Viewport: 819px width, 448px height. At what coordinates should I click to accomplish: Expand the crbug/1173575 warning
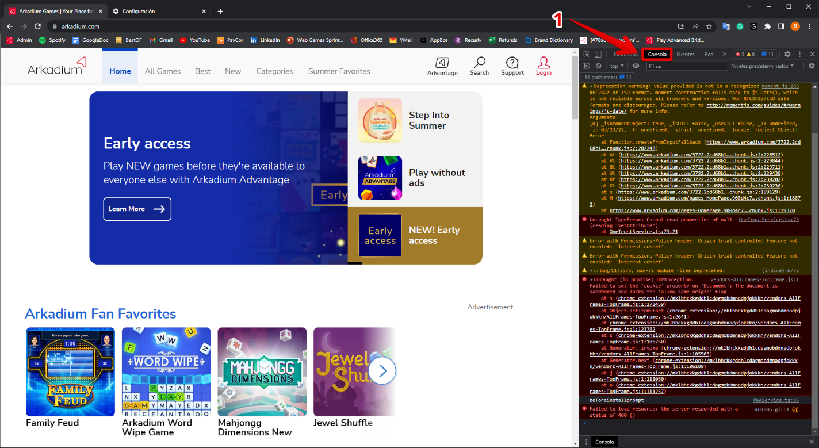(592, 270)
